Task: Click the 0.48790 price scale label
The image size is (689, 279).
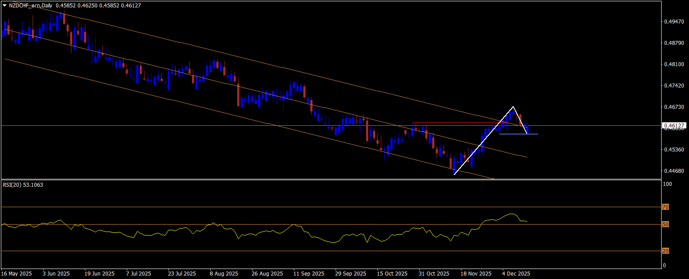Action: click(x=673, y=43)
